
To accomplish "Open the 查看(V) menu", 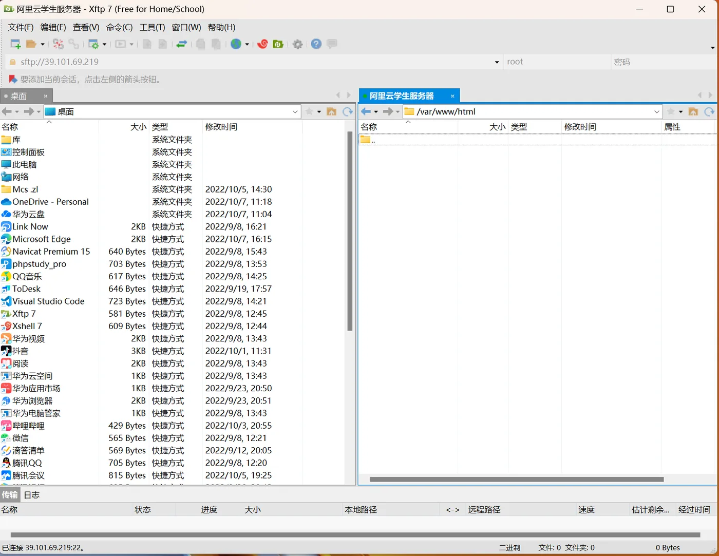I will point(86,27).
